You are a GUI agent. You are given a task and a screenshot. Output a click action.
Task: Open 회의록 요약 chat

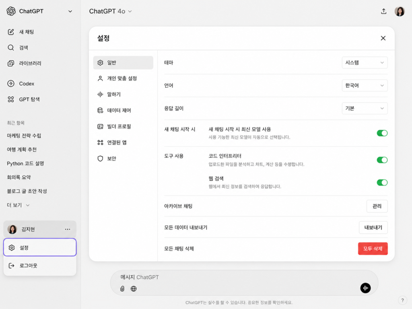tap(19, 177)
